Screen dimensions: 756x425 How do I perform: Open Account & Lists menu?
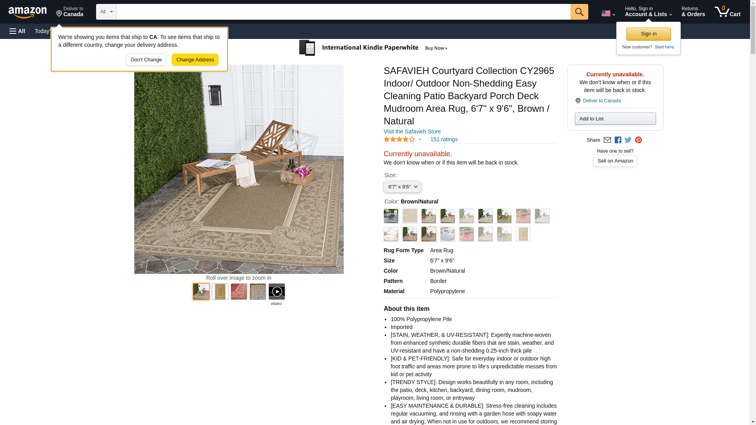coord(648,11)
